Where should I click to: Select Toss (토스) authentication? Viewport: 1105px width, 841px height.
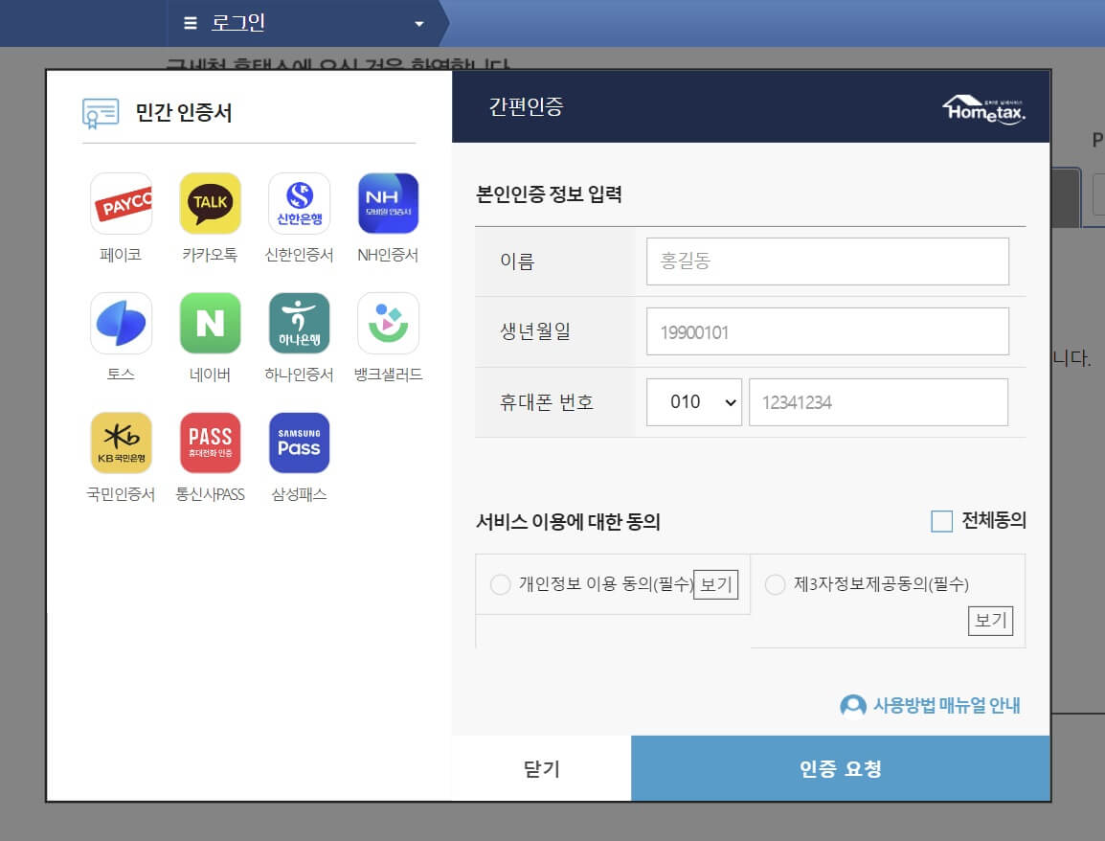click(x=121, y=323)
